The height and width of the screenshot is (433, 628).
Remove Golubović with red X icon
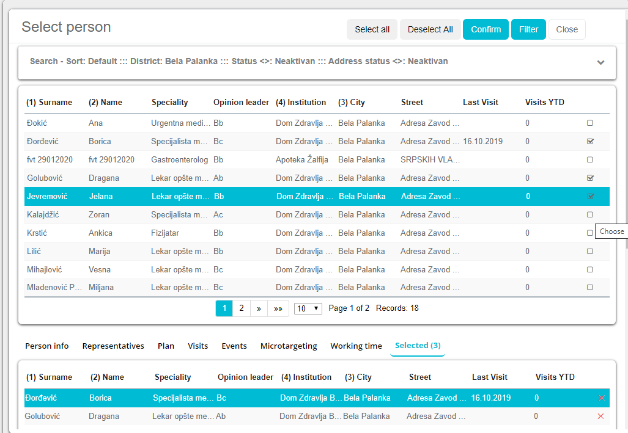(x=600, y=417)
